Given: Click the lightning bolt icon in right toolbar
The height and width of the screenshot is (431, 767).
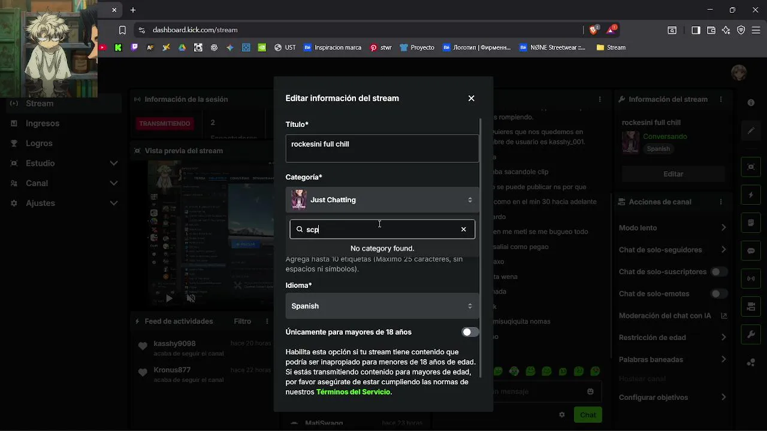Looking at the screenshot, I should tap(751, 195).
